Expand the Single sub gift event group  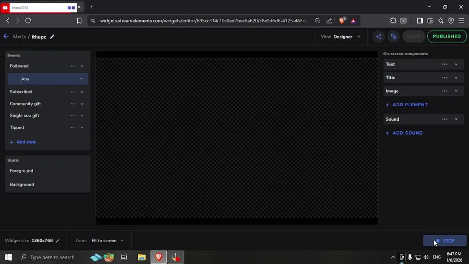pos(82,115)
